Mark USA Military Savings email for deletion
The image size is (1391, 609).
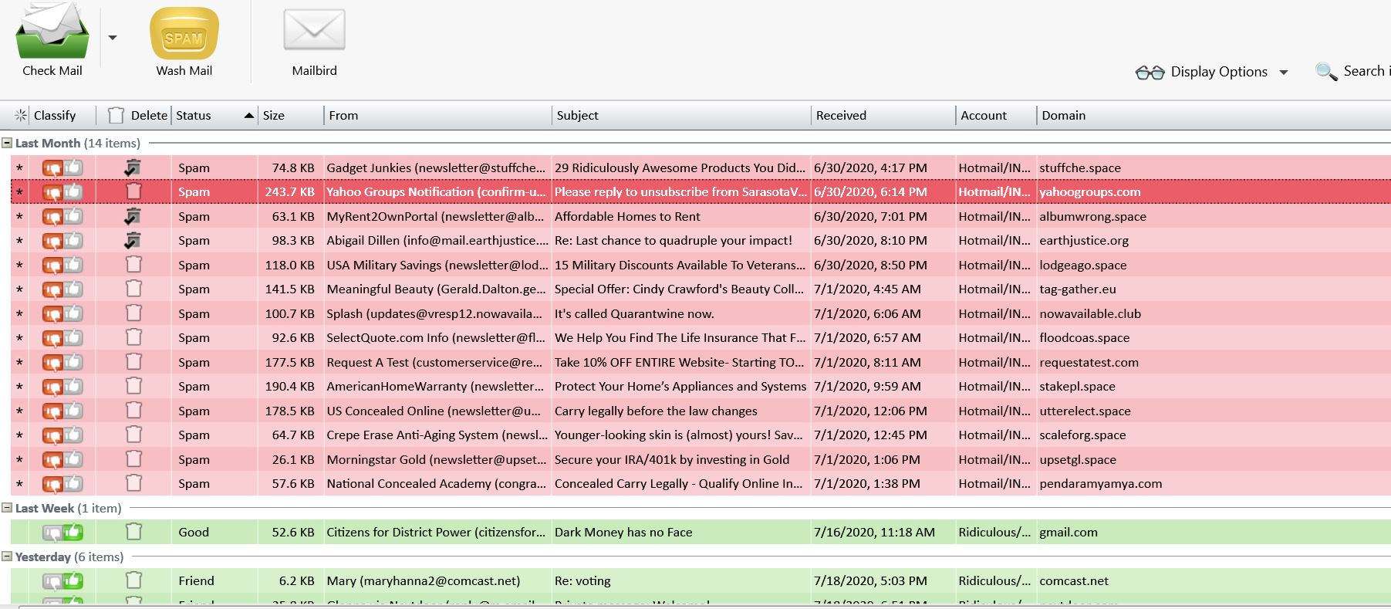133,264
